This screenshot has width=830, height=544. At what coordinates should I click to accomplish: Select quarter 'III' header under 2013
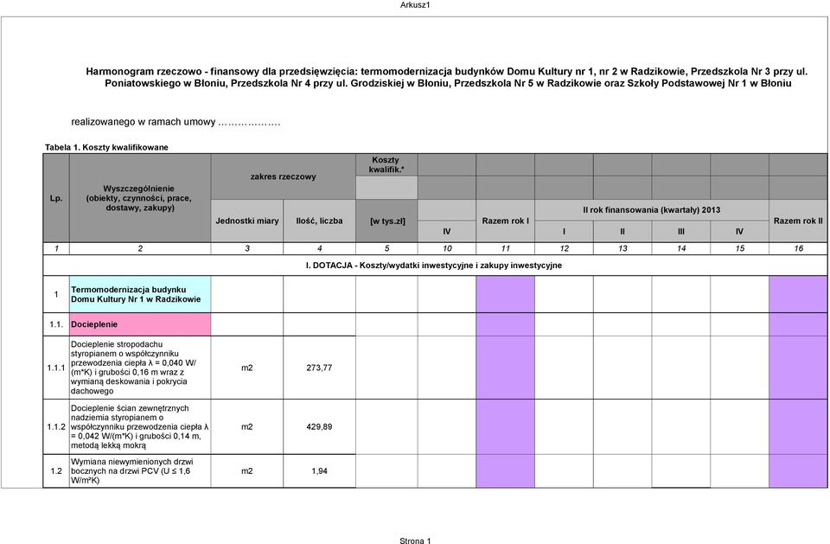(680, 232)
